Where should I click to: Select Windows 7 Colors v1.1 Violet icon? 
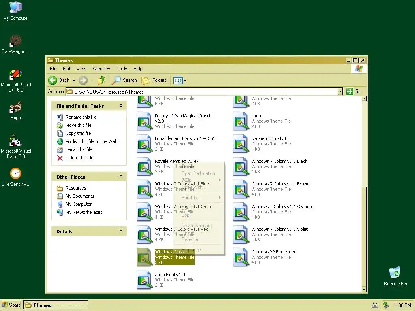tap(241, 234)
